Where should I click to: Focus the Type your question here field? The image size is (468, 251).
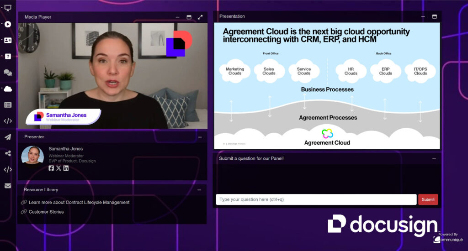(x=316, y=199)
